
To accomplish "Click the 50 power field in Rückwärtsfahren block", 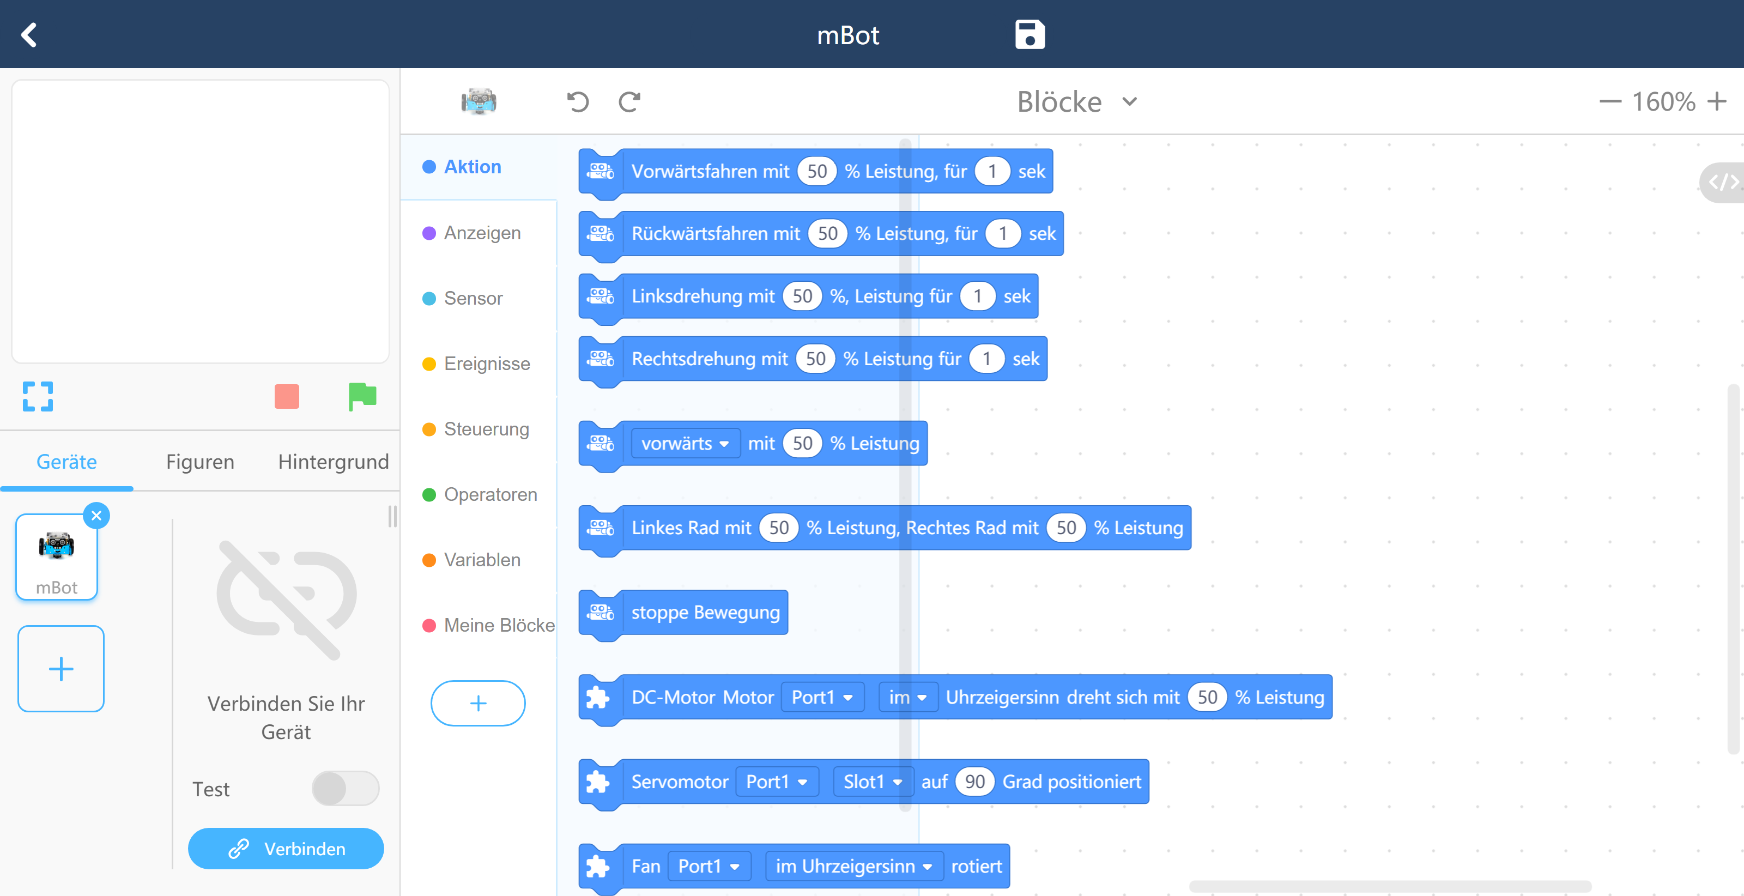I will (x=828, y=234).
